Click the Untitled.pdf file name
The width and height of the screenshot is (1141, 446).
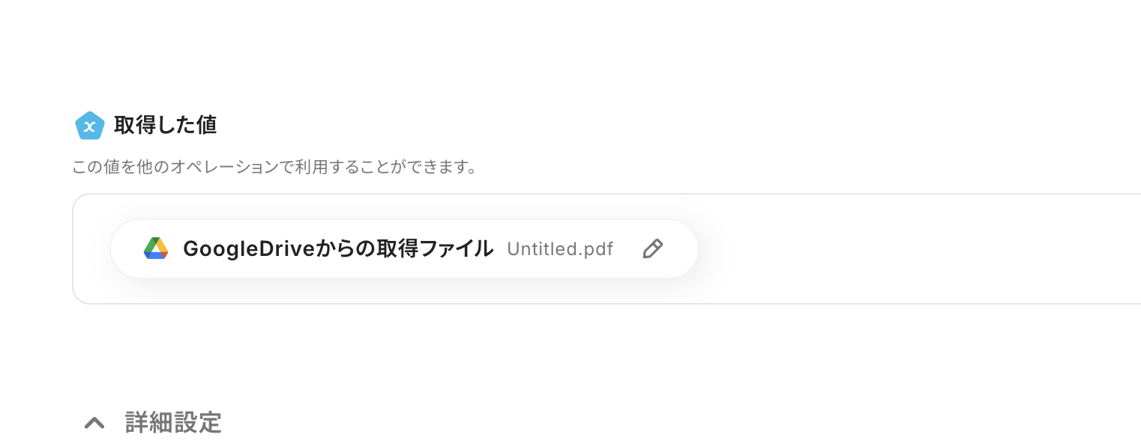click(559, 249)
